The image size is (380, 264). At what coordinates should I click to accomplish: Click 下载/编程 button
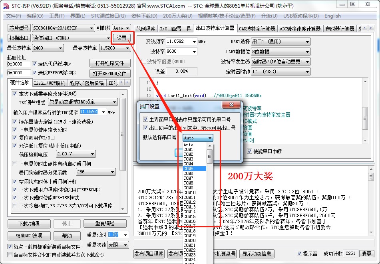29,224
